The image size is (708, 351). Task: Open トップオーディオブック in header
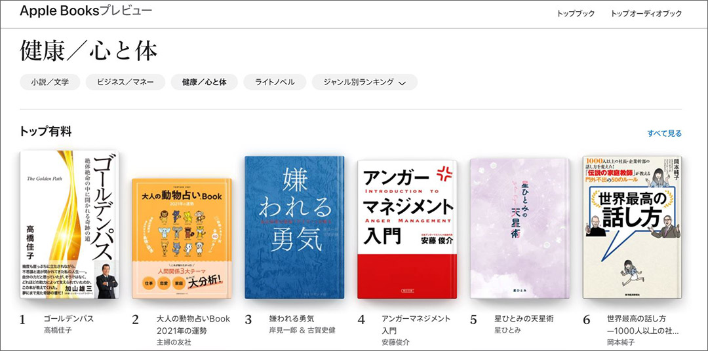tap(646, 14)
